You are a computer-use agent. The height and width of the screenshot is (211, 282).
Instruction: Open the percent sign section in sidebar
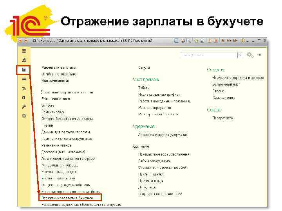tap(24, 88)
